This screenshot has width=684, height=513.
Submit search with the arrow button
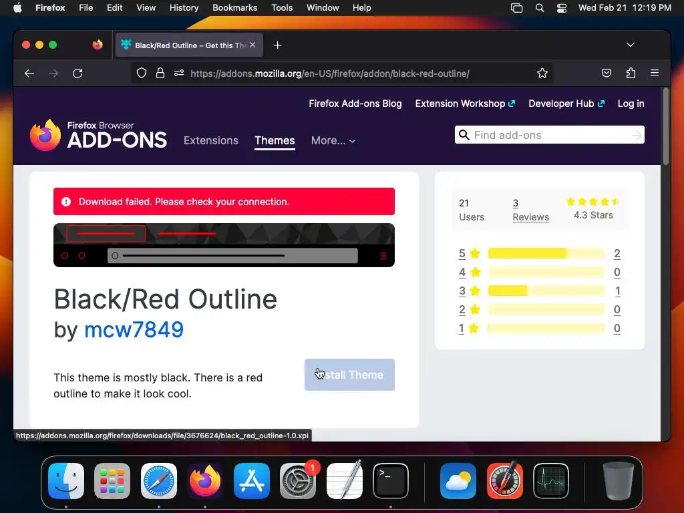[x=637, y=135]
